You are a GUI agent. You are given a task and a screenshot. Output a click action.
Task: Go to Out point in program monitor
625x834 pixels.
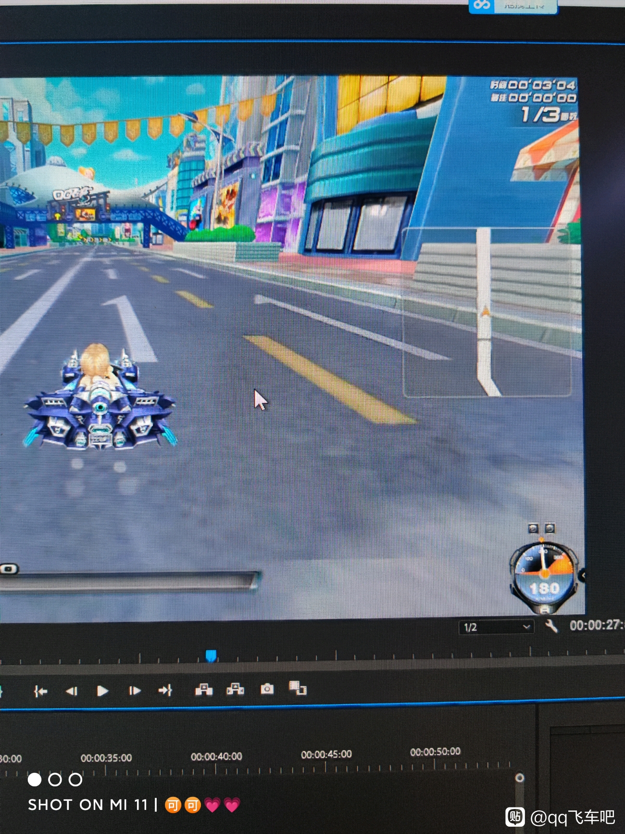click(x=165, y=691)
